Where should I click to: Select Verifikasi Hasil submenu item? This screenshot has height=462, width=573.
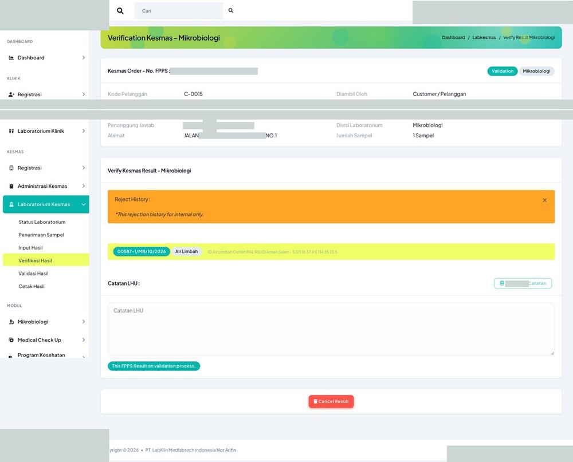(x=46, y=260)
